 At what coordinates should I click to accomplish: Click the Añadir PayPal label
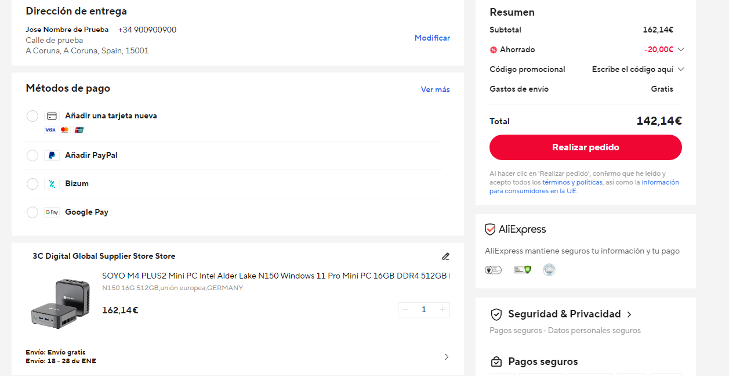[91, 156]
